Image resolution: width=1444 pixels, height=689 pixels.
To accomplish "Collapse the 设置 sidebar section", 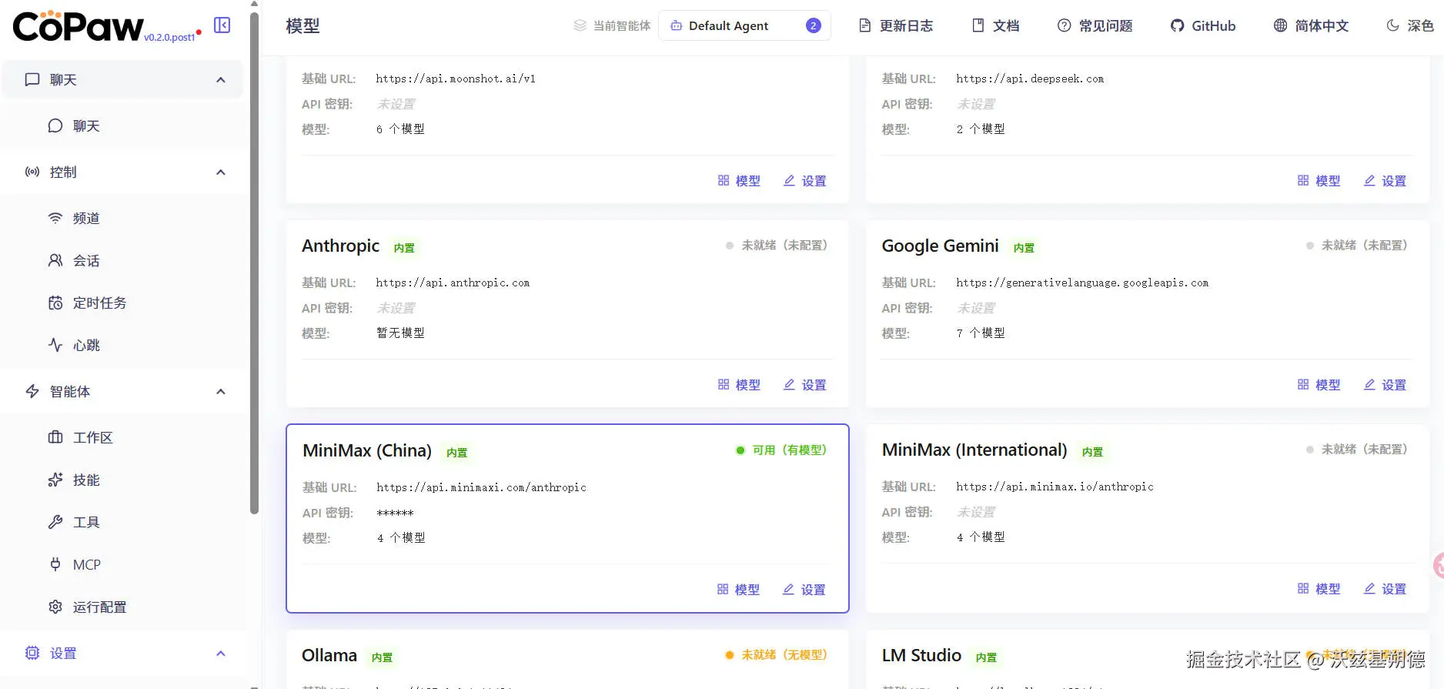I will (x=221, y=654).
